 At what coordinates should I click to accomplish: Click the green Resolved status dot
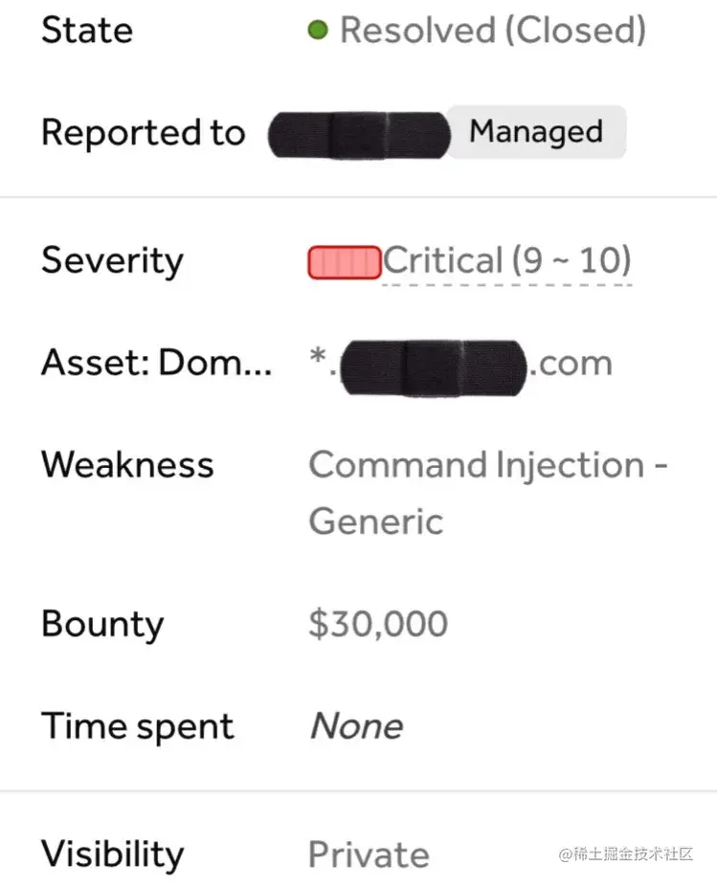click(x=320, y=30)
